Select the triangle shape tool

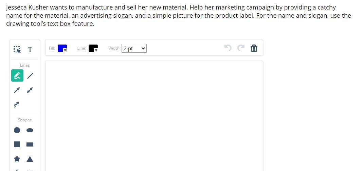point(30,159)
